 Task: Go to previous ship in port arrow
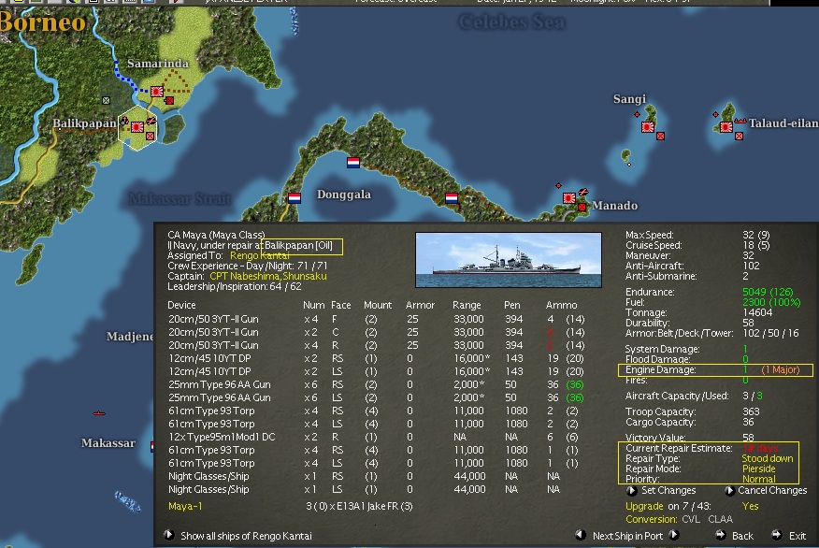tap(581, 535)
